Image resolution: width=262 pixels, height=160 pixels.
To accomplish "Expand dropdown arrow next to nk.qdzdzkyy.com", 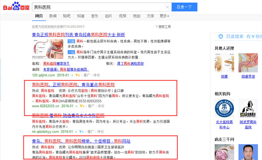I will coord(76,132).
